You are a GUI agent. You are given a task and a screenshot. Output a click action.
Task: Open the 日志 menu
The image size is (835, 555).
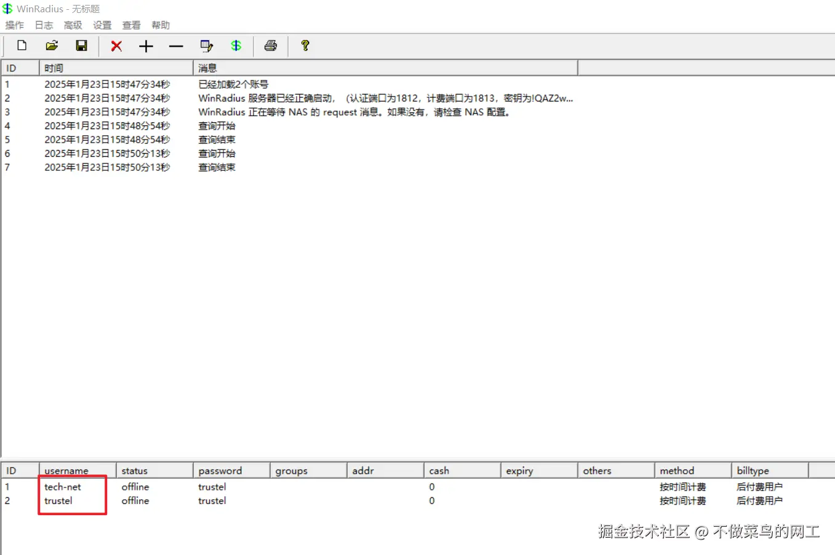pos(43,25)
